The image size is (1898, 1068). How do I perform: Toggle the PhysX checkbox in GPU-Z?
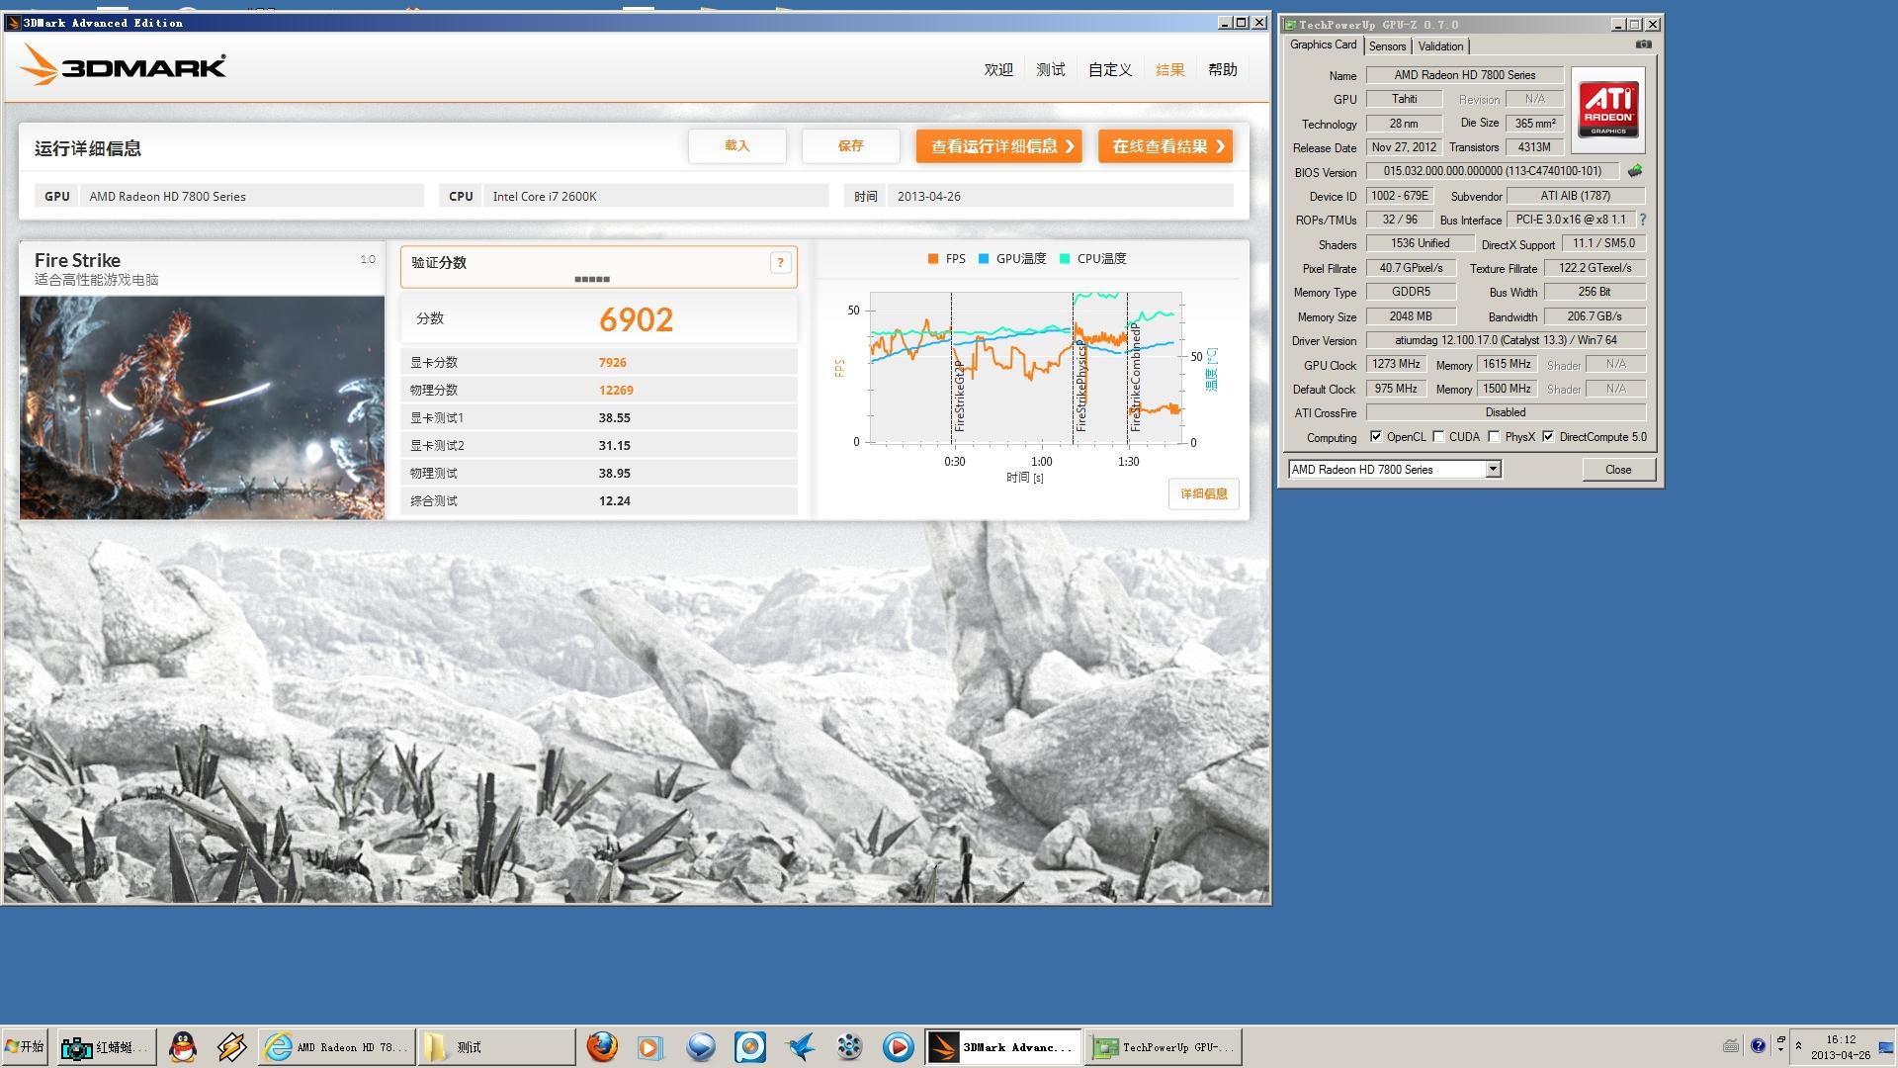pos(1494,436)
